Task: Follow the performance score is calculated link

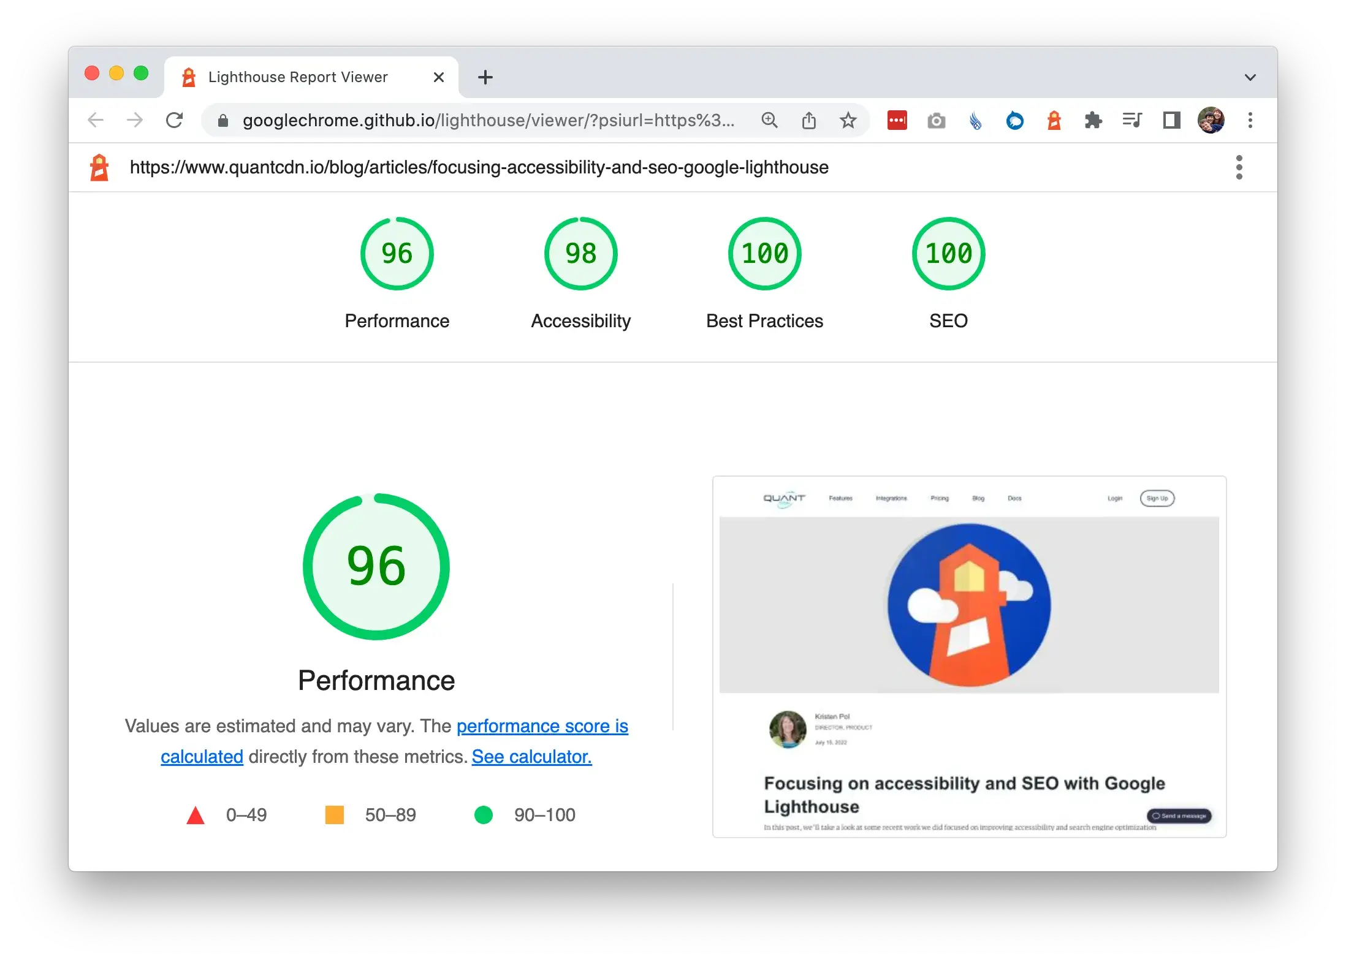Action: pos(542,726)
